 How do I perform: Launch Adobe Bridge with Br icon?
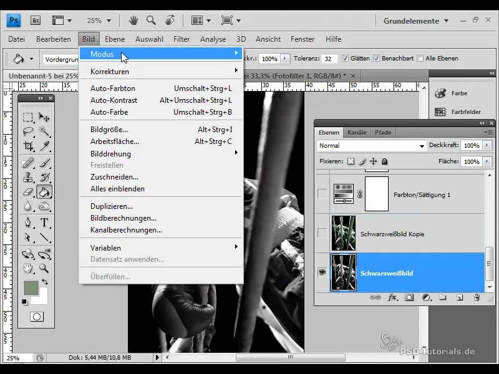tap(36, 21)
